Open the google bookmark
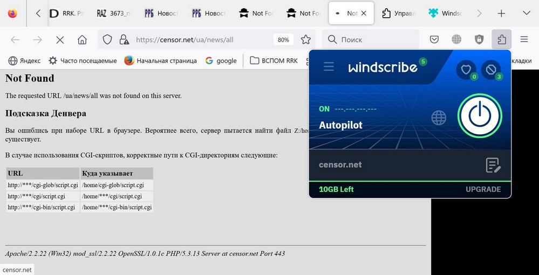Image resolution: width=539 pixels, height=275 pixels. [x=221, y=61]
